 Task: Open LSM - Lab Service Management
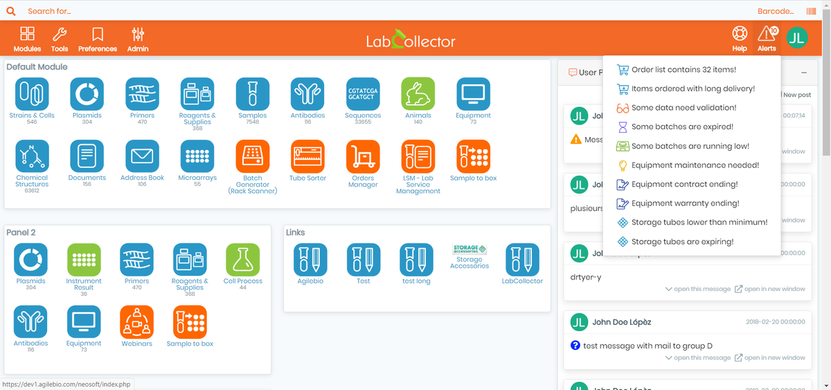point(418,156)
